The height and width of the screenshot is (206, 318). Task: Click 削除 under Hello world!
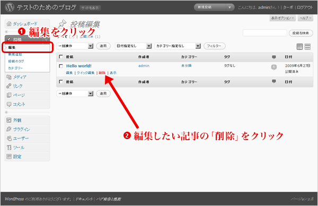[102, 73]
